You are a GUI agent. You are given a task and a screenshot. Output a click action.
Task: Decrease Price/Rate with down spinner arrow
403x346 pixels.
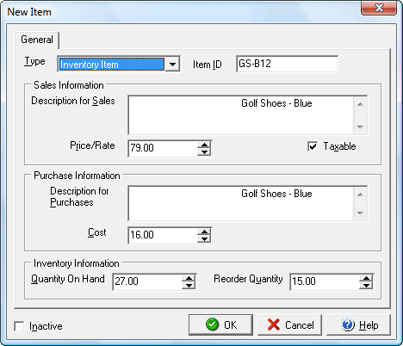click(204, 151)
